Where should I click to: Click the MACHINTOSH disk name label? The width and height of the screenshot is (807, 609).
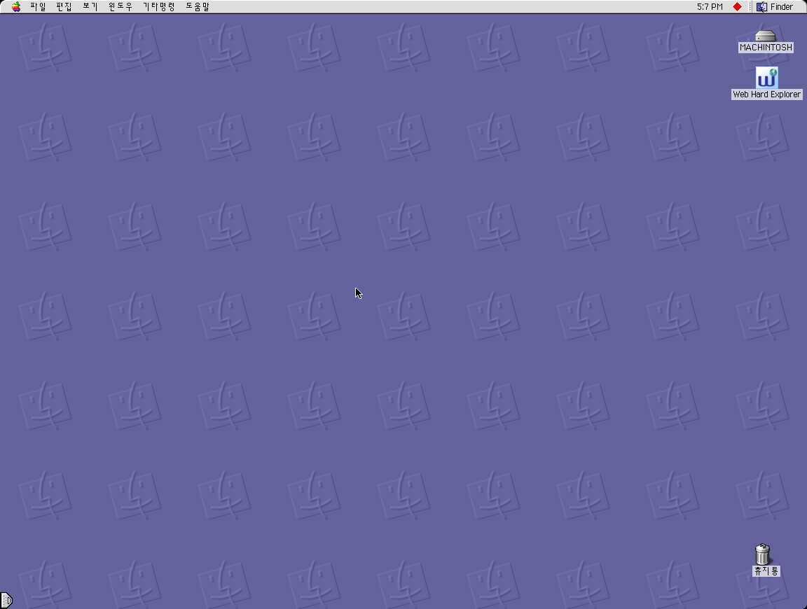pos(766,48)
